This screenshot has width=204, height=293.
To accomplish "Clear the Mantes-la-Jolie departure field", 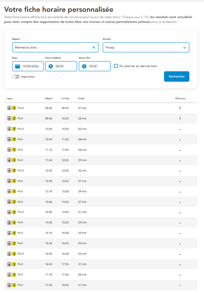I will click(x=94, y=47).
